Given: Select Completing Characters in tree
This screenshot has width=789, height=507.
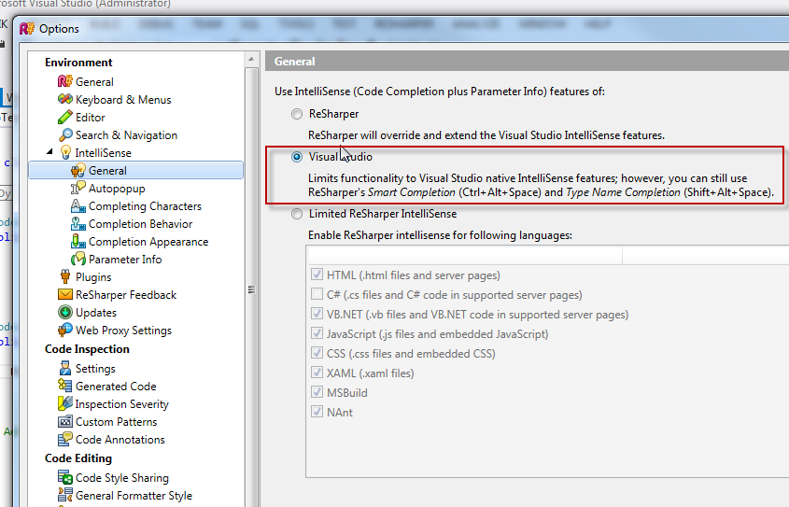Looking at the screenshot, I should (x=145, y=205).
